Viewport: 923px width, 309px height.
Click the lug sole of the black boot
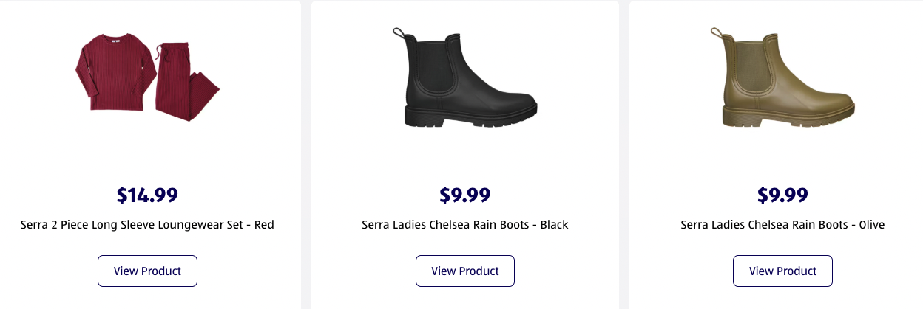click(x=470, y=118)
